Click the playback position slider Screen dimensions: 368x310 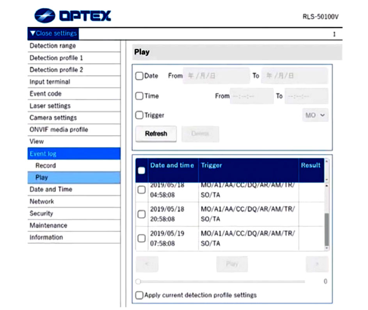click(x=220, y=281)
